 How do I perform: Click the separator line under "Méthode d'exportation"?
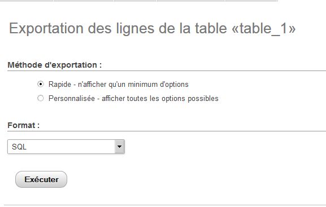167,71
